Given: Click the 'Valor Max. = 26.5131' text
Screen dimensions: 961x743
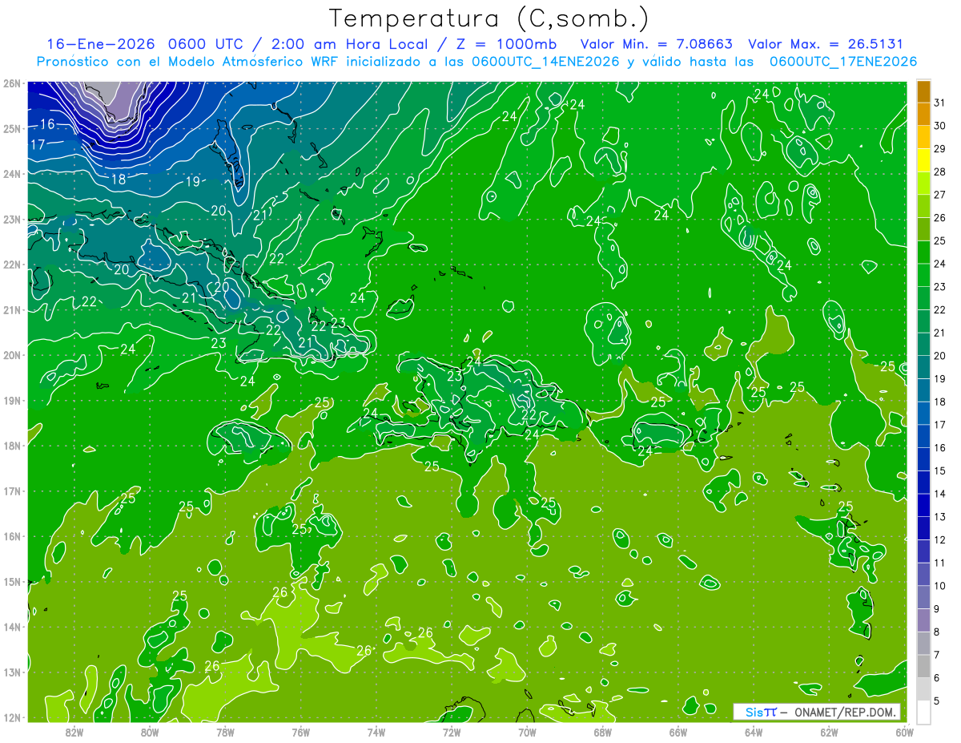Looking at the screenshot, I should point(825,44).
